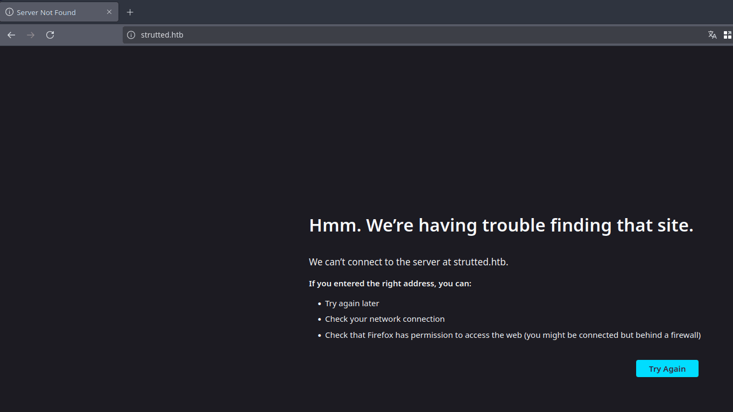Open a new tab with plus icon

130,12
